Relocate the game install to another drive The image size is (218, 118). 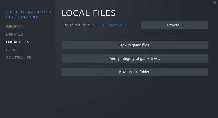coord(135,72)
